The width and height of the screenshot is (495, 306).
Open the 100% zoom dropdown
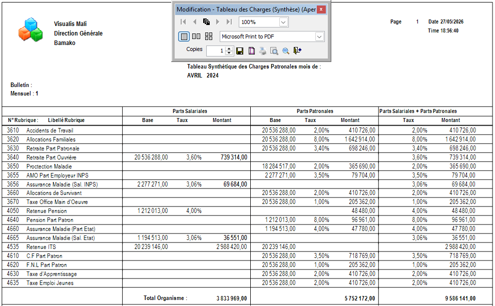[x=283, y=22]
